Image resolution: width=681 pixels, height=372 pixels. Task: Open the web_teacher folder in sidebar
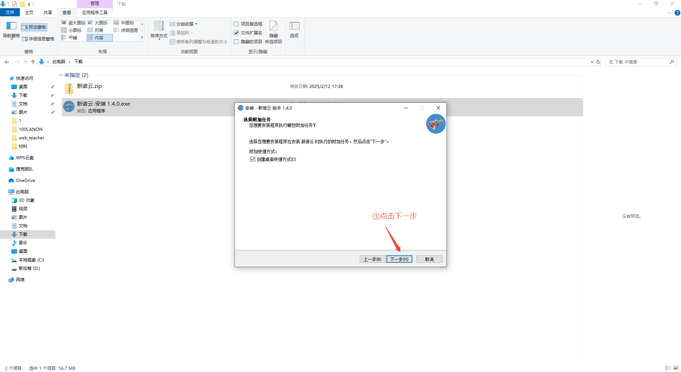click(x=32, y=138)
